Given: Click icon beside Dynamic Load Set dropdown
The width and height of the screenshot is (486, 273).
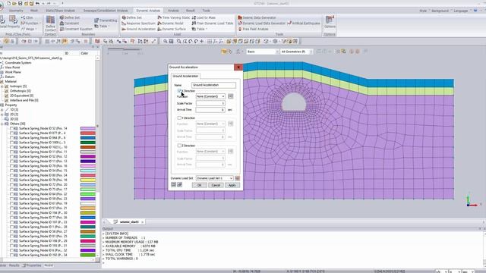Looking at the screenshot, I should click(237, 178).
